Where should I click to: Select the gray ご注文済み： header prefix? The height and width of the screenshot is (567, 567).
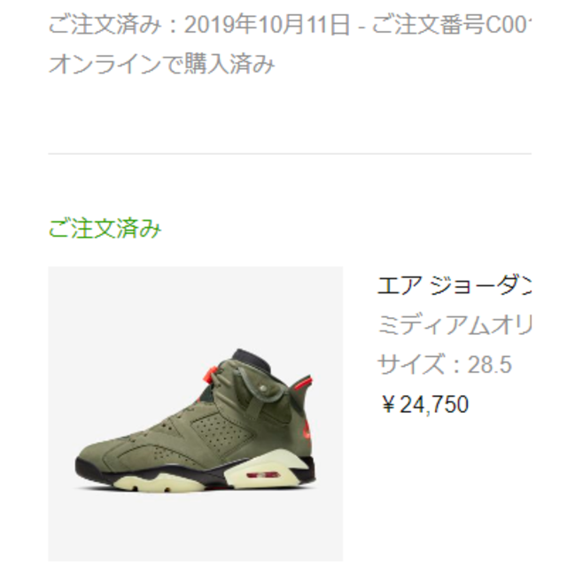click(x=114, y=26)
